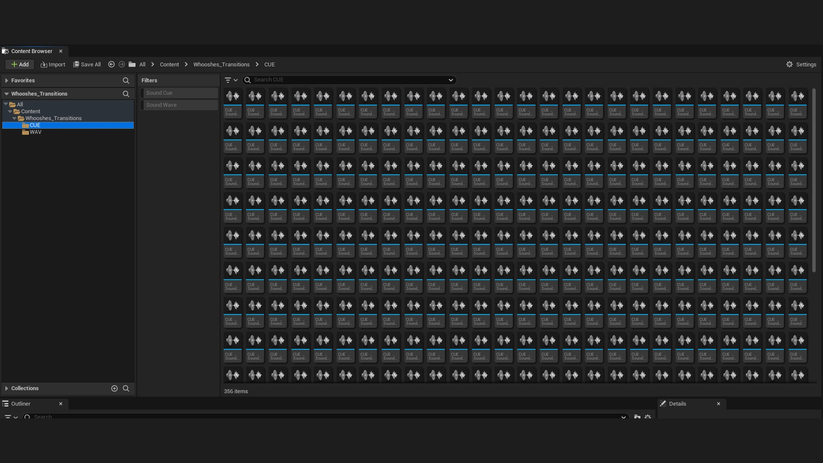The image size is (823, 463).
Task: Expand the Collections section
Action: (6, 388)
